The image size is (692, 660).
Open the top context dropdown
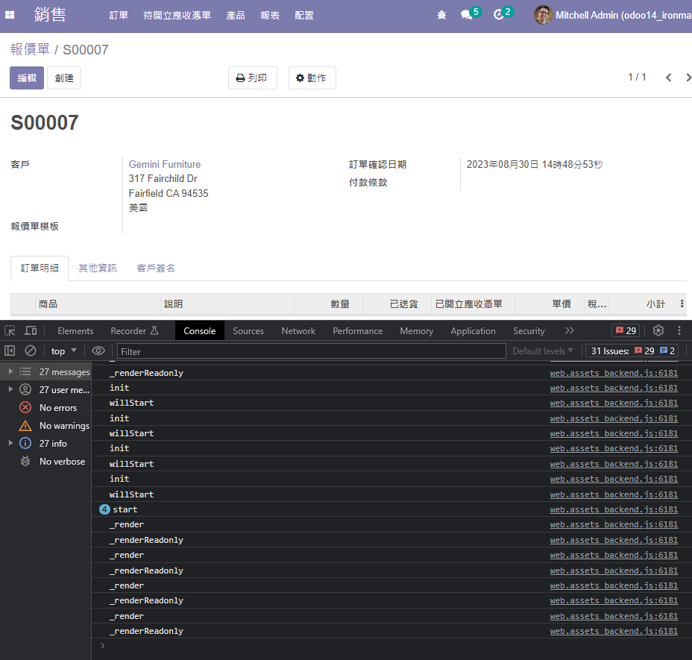tap(63, 351)
